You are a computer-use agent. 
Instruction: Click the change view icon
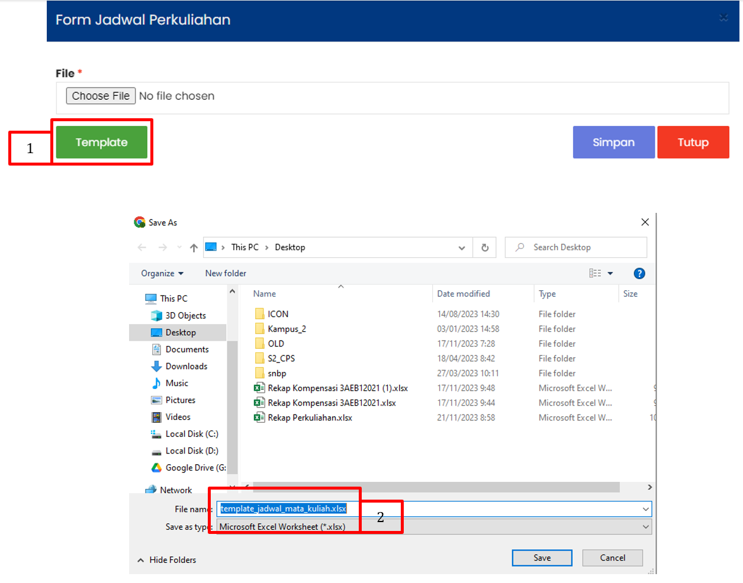click(595, 273)
